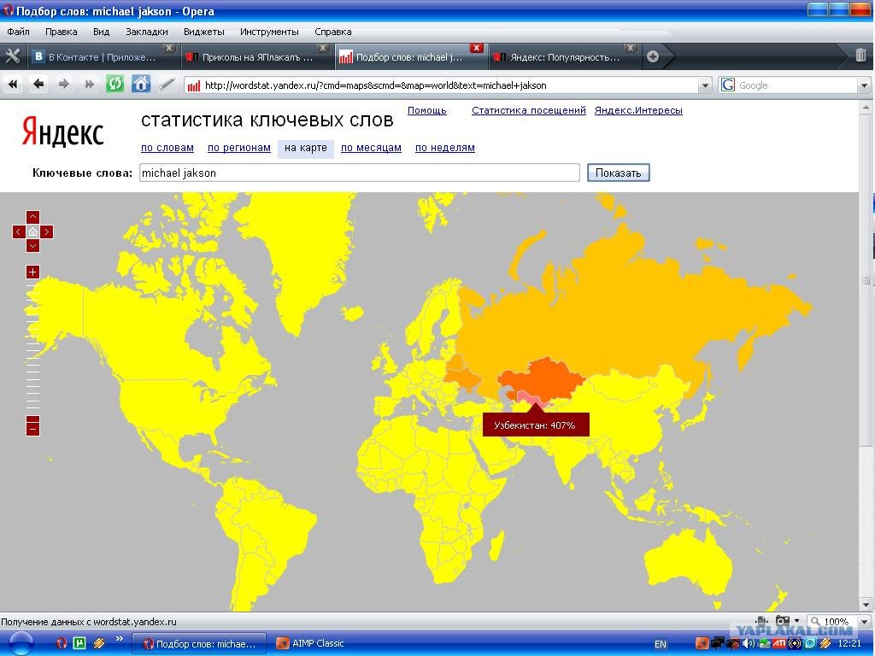Screen dimensions: 875x656
Task: Open the page zoom 100% dropdown
Action: coord(865,622)
